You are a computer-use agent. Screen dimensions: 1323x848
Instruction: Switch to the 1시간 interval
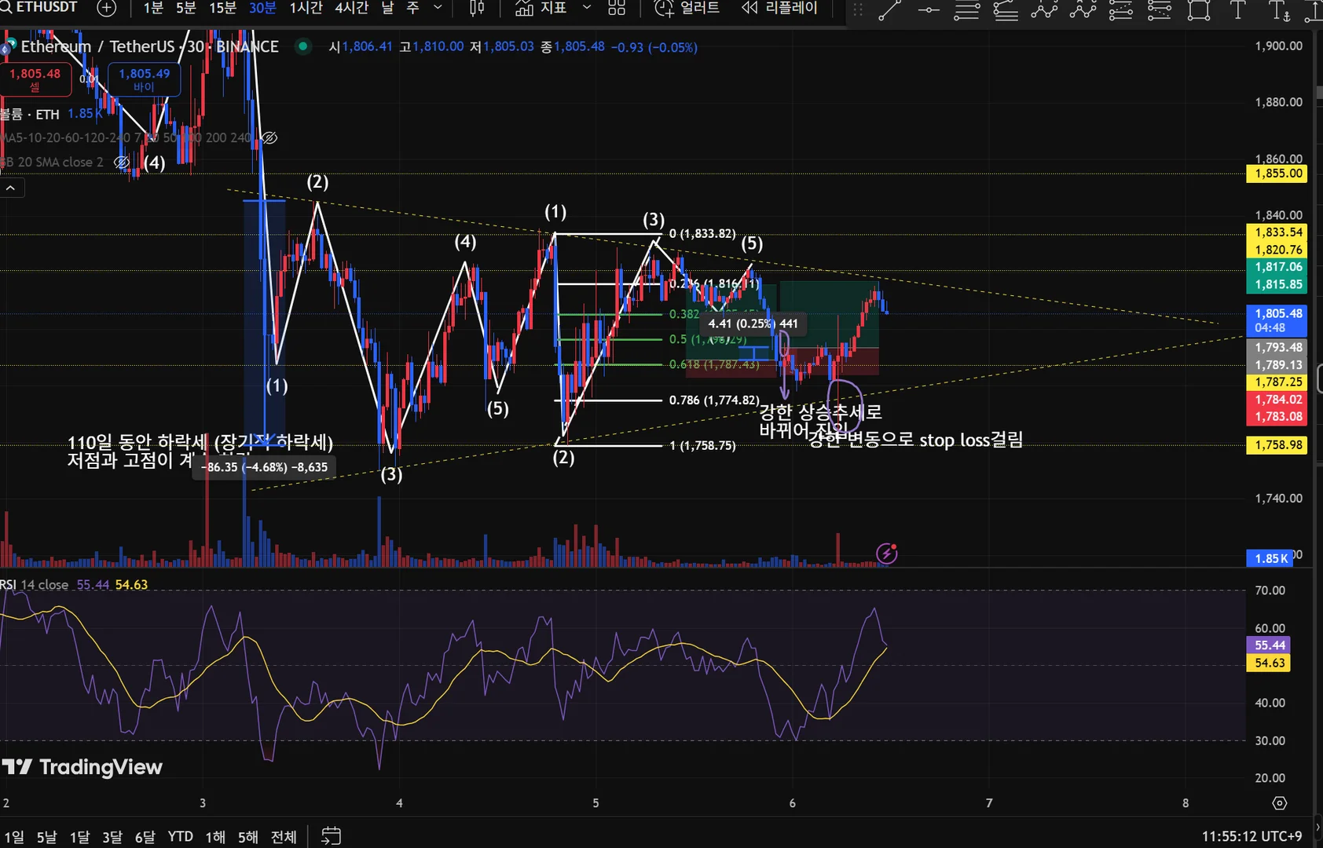pyautogui.click(x=306, y=8)
